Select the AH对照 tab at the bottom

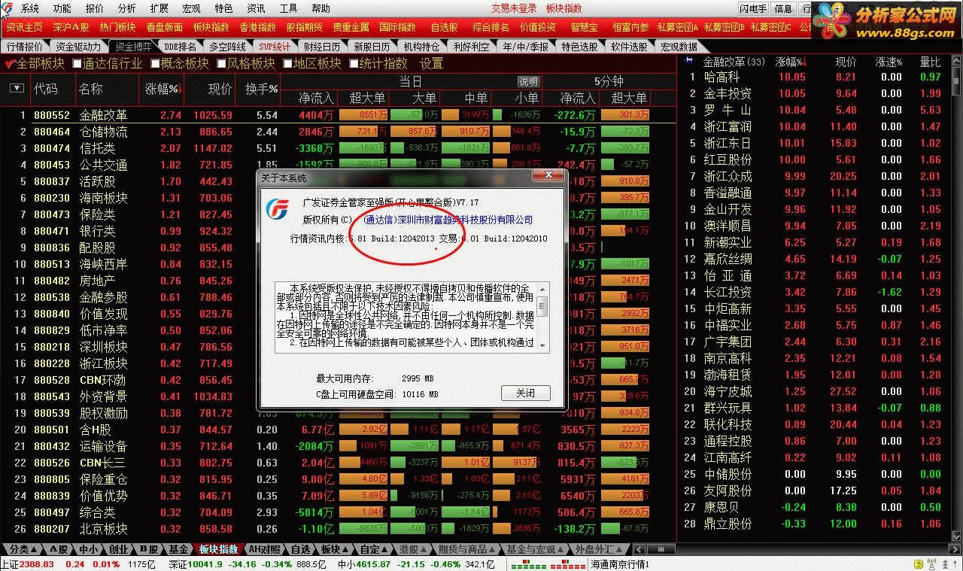pyautogui.click(x=265, y=549)
